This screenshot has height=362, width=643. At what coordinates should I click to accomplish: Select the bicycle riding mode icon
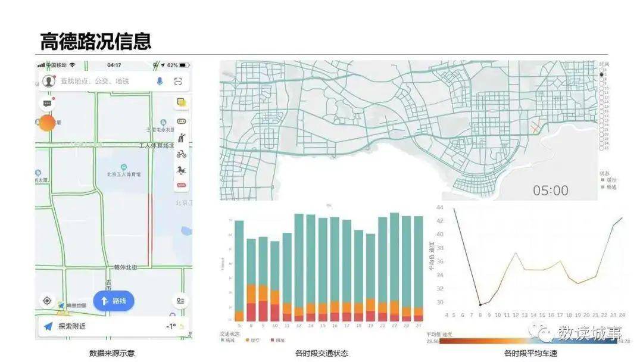[x=181, y=154]
